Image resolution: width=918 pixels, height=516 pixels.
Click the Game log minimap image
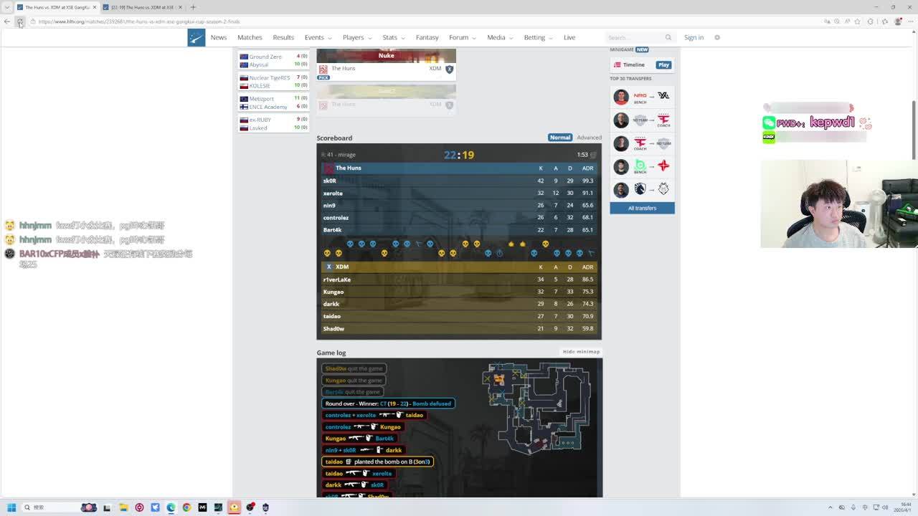click(x=538, y=407)
